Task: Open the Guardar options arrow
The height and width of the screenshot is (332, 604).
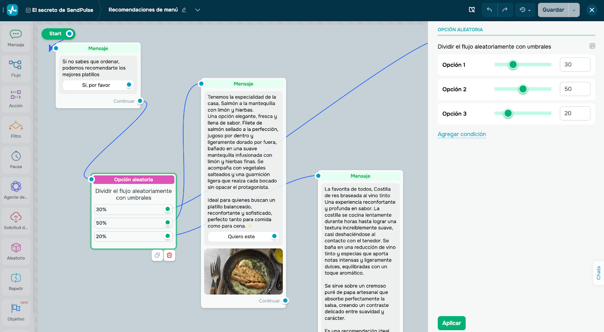Action: [574, 10]
